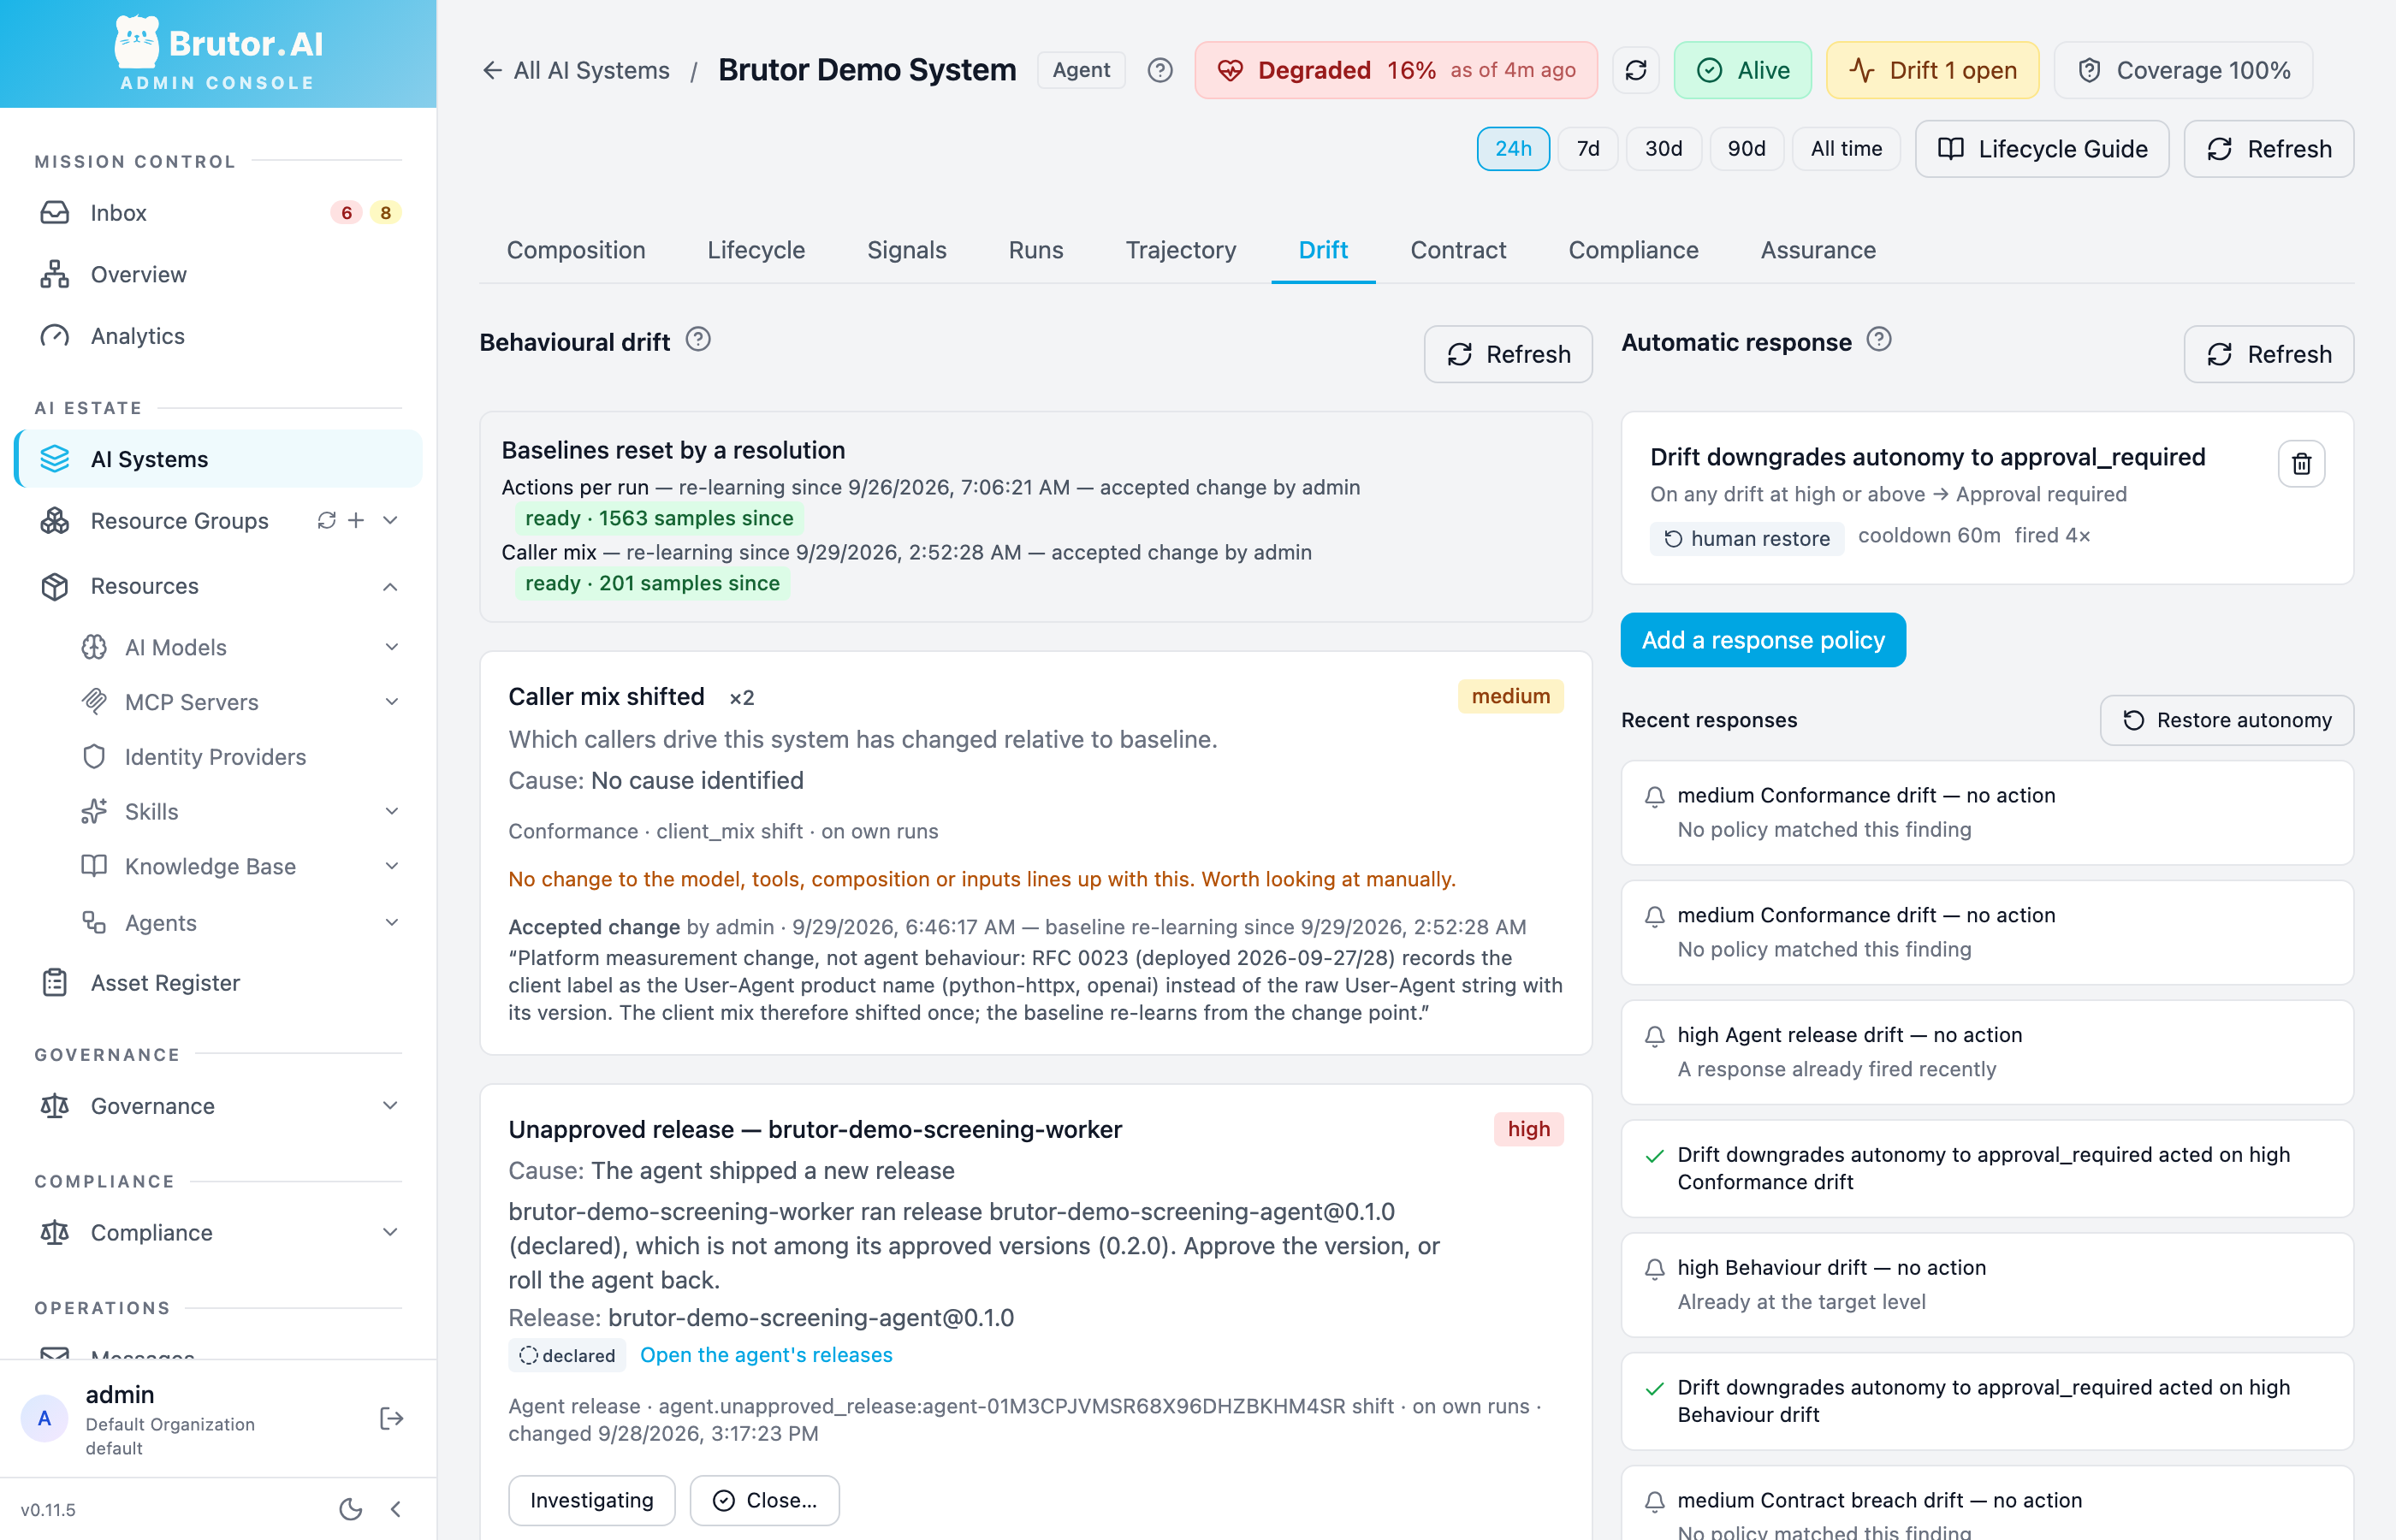This screenshot has width=2396, height=1540.
Task: Go to Overview in Mission Control
Action: [219, 274]
